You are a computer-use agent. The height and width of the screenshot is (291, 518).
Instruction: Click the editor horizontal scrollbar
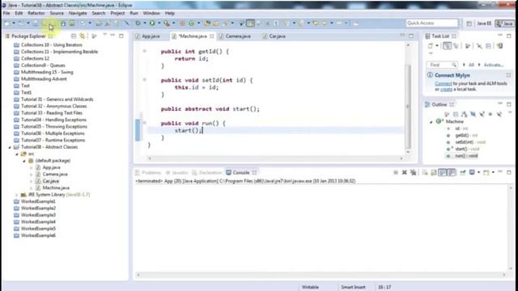275,158
